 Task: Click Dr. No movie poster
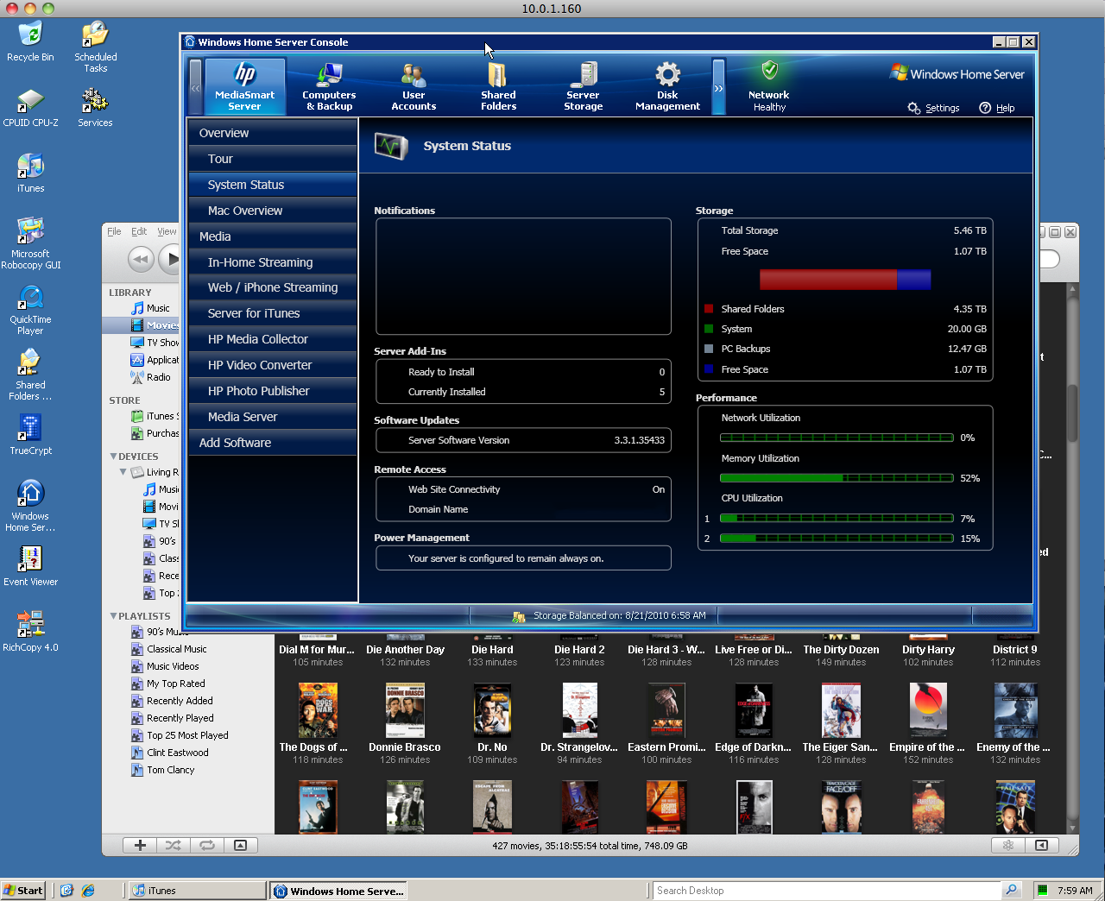[492, 710]
